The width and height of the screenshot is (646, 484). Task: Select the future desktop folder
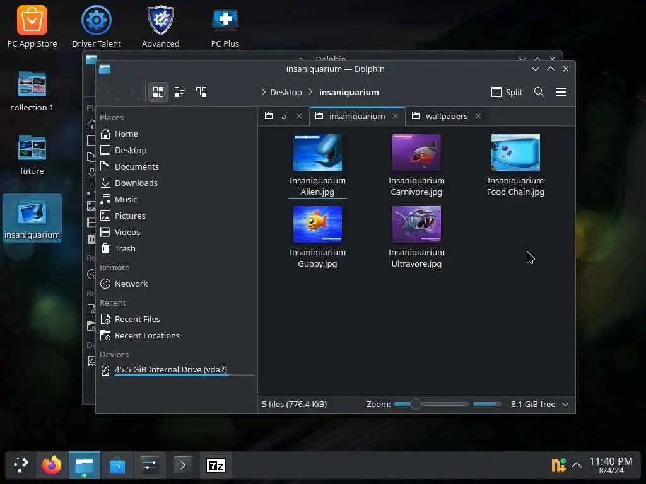pos(32,155)
